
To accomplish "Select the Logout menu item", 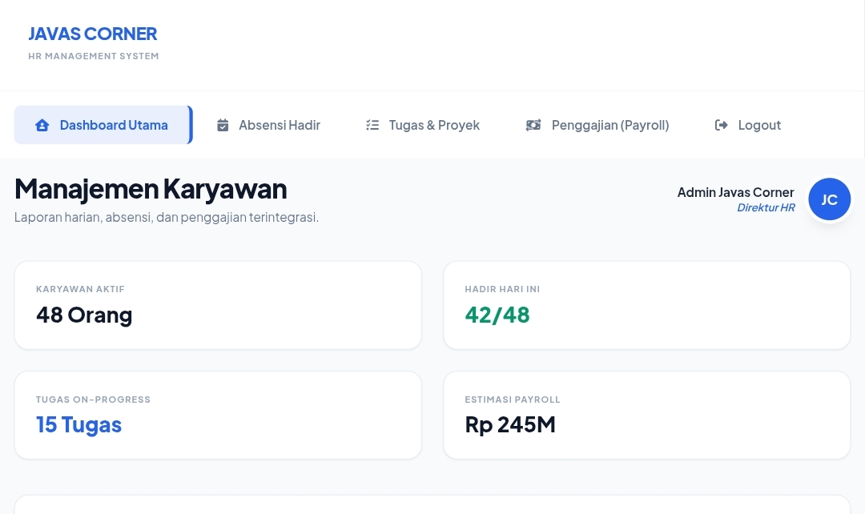I will 747,125.
